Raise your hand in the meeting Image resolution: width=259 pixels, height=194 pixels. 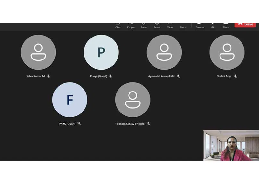point(144,26)
